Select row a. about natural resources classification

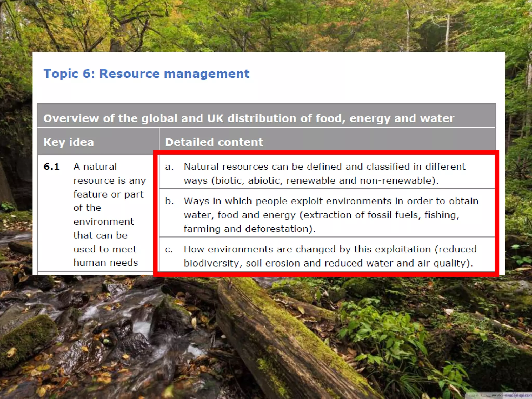pyautogui.click(x=324, y=173)
